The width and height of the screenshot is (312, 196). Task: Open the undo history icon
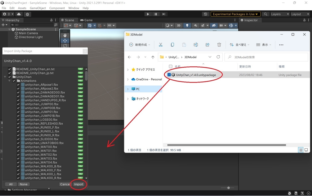point(206,14)
